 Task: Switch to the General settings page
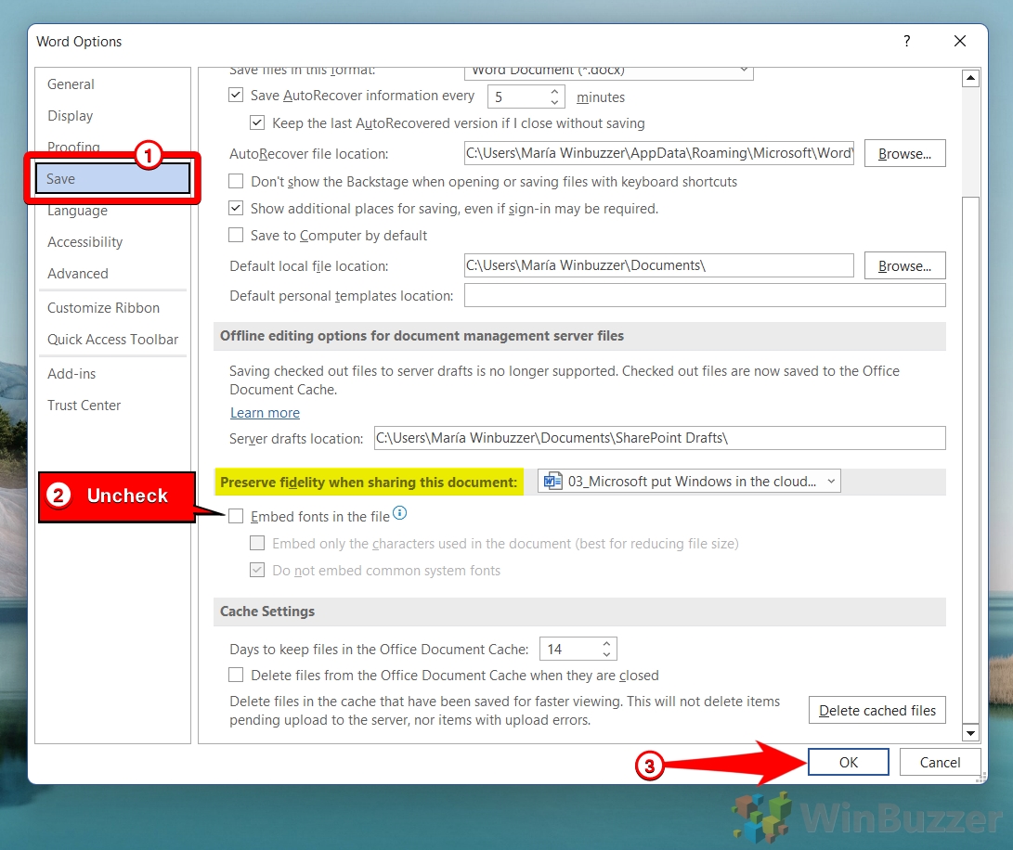[x=71, y=84]
